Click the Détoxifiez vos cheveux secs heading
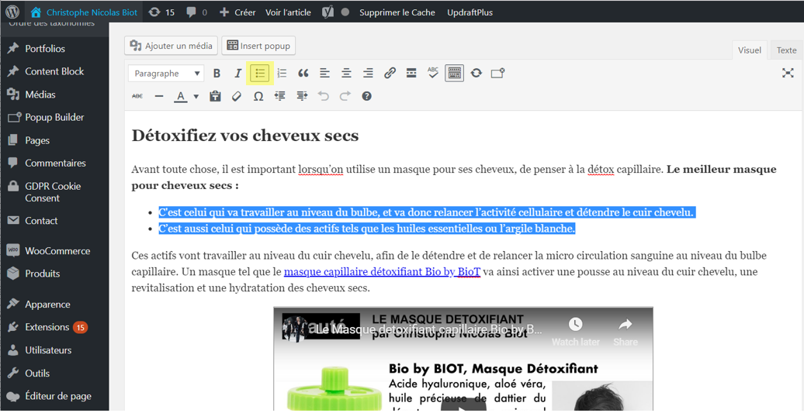804x413 pixels. click(245, 136)
